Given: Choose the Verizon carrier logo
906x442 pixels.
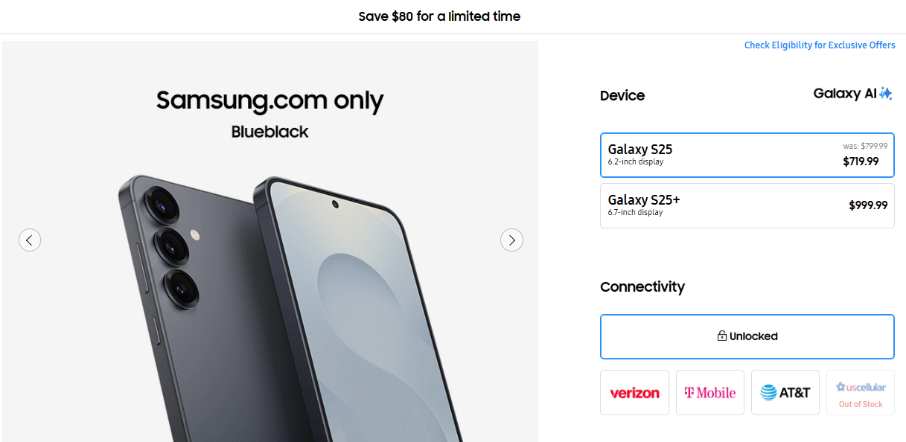Looking at the screenshot, I should [x=634, y=393].
